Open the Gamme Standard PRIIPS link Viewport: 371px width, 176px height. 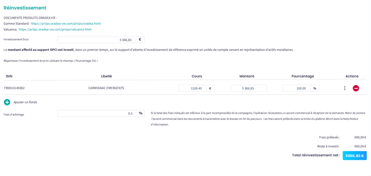(x=66, y=24)
